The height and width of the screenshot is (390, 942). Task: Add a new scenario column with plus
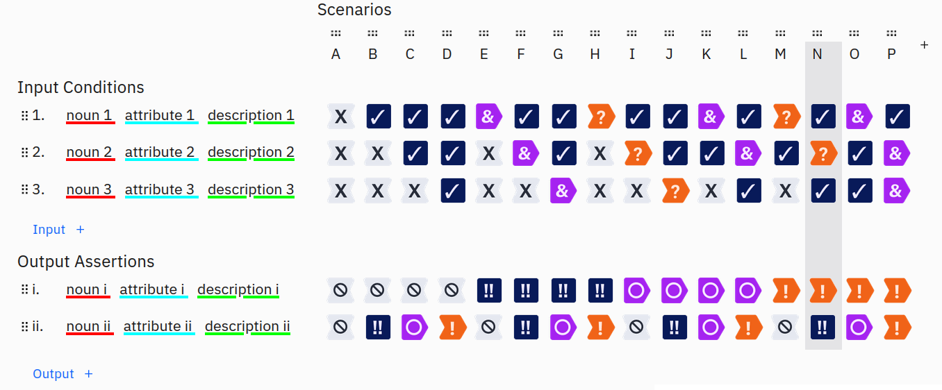click(x=924, y=44)
